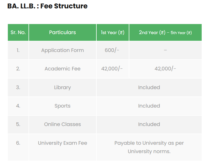Select the 1st Year column header
Image resolution: width=219 pixels, height=164 pixels.
click(x=113, y=32)
